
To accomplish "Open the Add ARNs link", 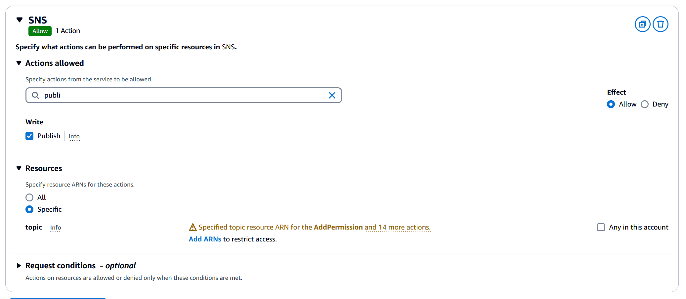I will tap(205, 239).
